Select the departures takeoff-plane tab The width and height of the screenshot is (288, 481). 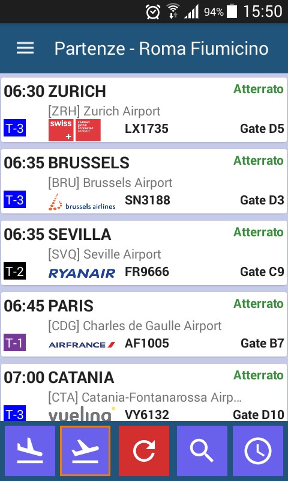pos(85,450)
